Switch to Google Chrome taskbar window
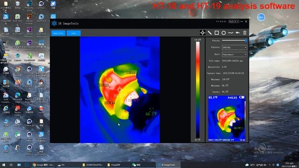 pos(43,165)
